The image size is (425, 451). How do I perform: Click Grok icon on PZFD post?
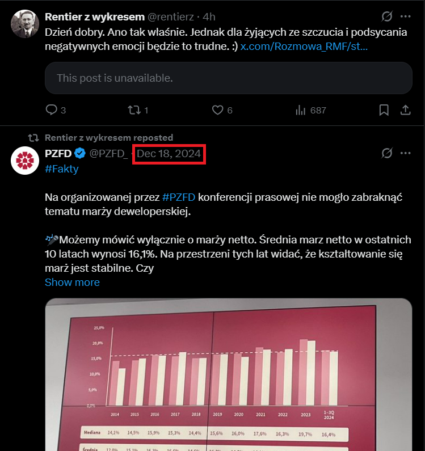(387, 153)
